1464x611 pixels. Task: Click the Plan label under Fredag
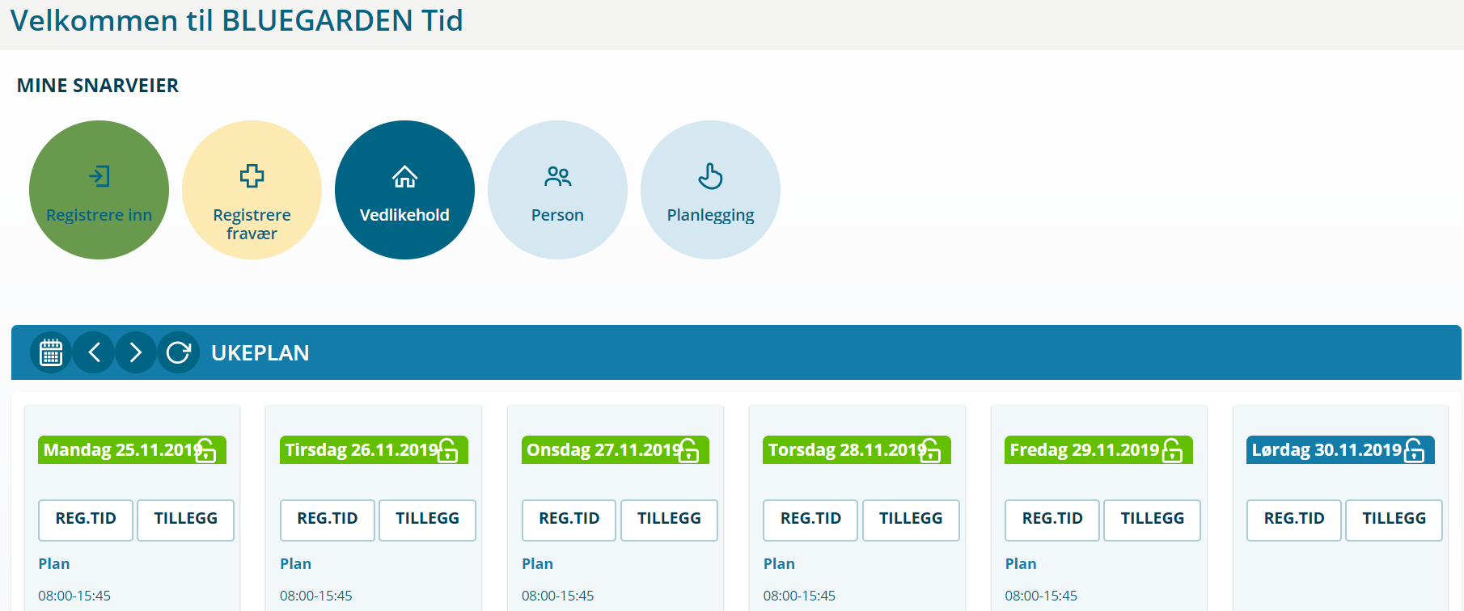tap(1021, 564)
